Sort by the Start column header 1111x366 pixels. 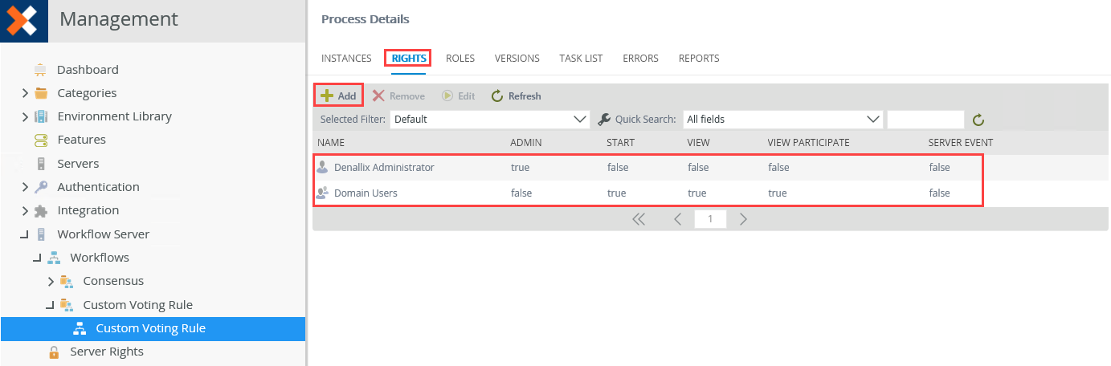(621, 143)
